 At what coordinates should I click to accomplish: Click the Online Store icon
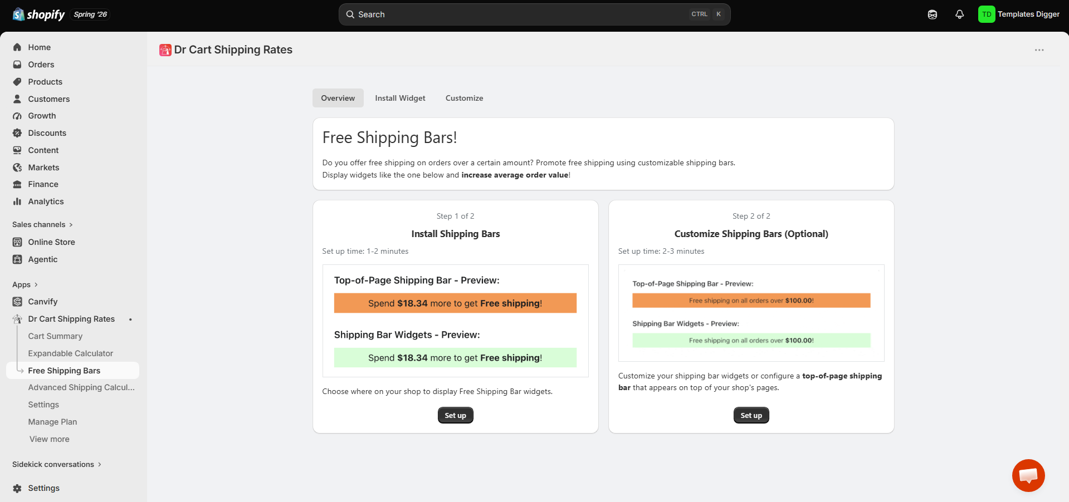point(17,242)
